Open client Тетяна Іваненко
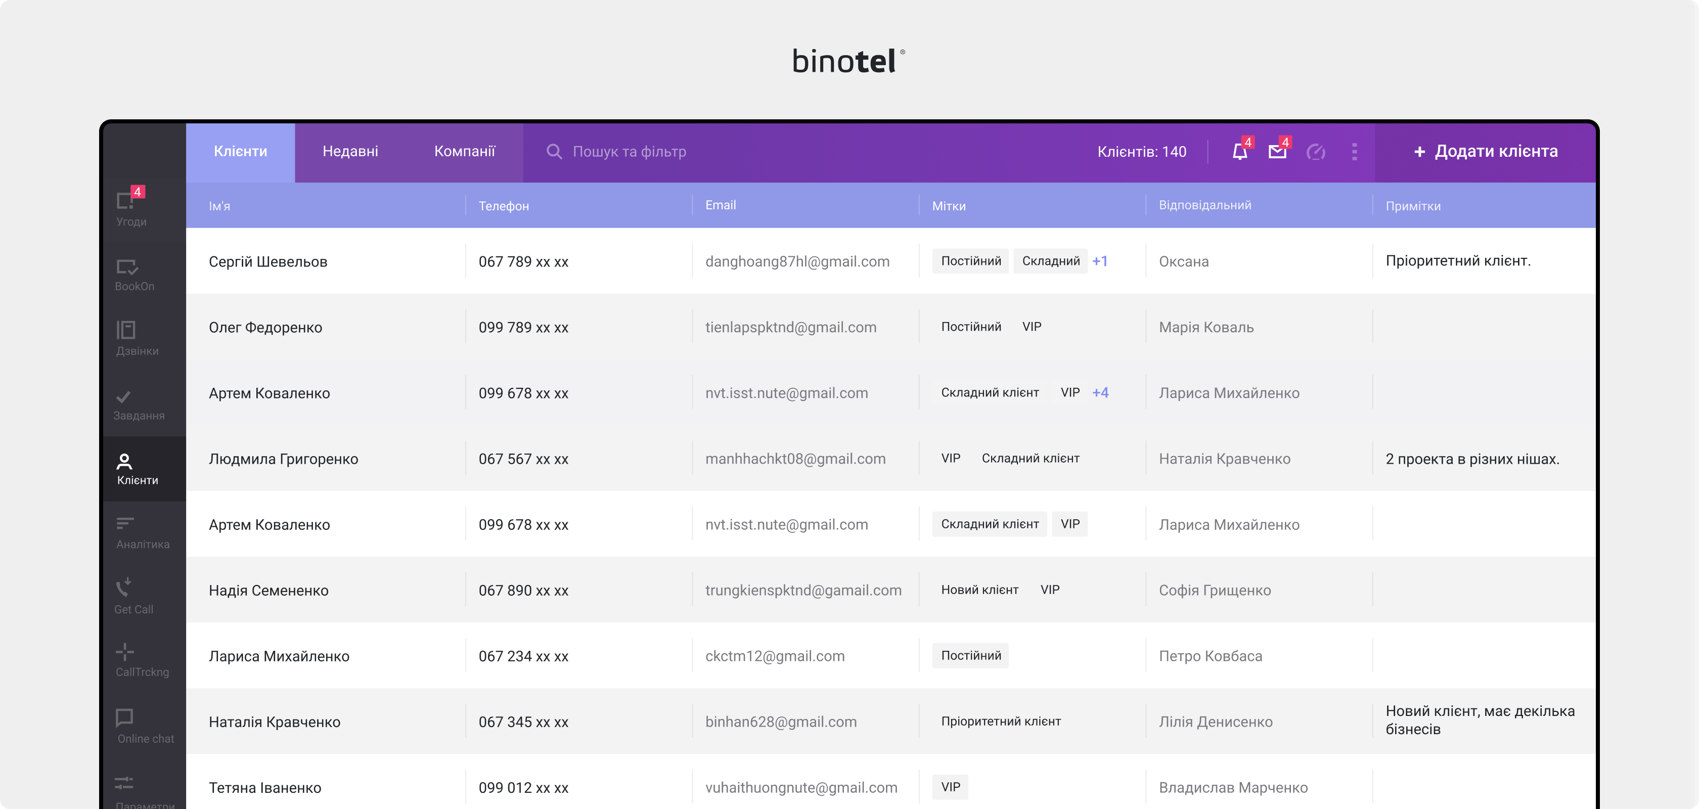The height and width of the screenshot is (809, 1699). coord(265,788)
